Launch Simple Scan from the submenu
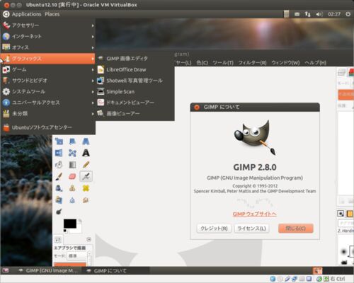Screen dimensions: 354x283 [x=135, y=91]
